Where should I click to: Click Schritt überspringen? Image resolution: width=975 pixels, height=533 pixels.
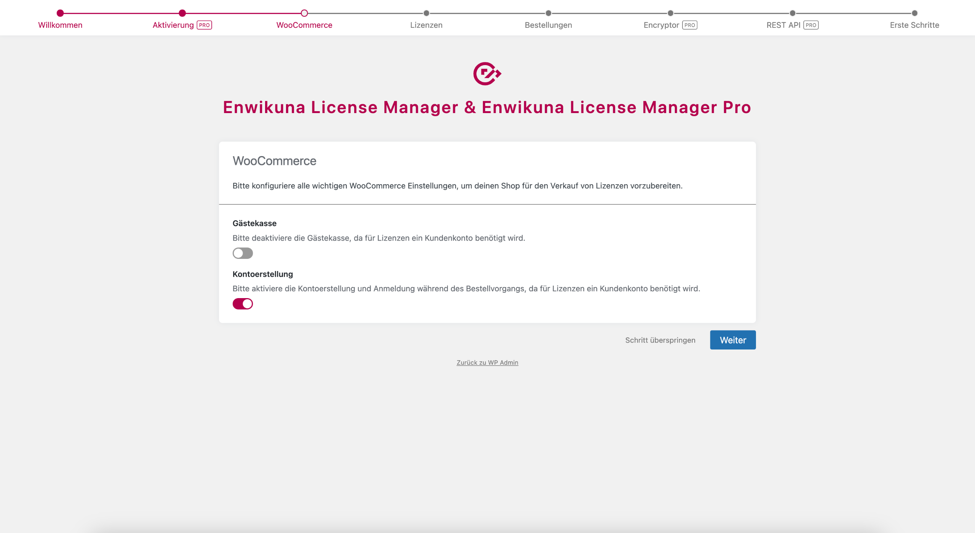[x=660, y=340]
